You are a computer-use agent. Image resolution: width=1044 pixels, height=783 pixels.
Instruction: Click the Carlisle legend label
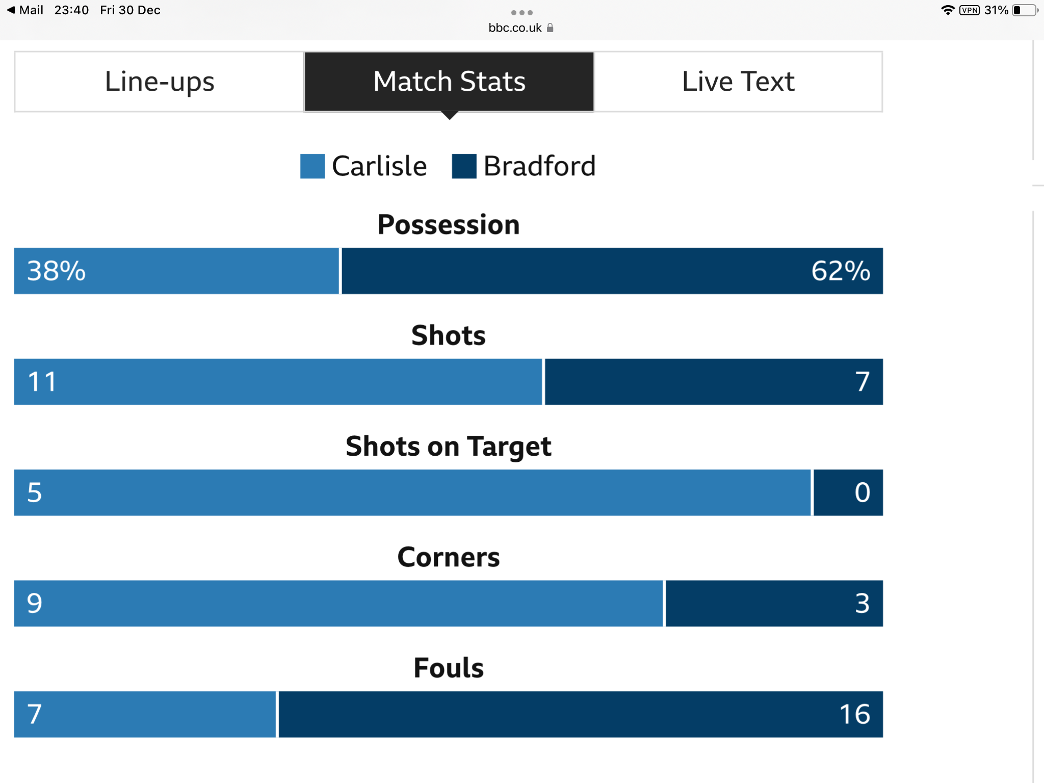click(x=379, y=166)
